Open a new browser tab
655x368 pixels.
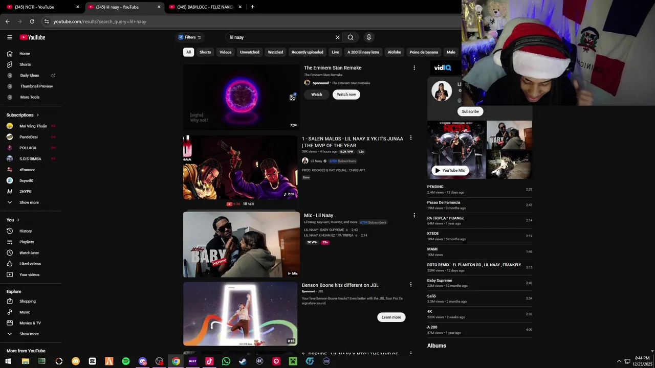252,7
